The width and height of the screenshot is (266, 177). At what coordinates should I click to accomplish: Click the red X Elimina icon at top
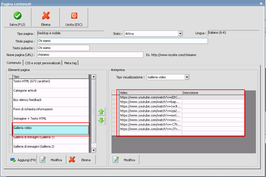(x=46, y=16)
